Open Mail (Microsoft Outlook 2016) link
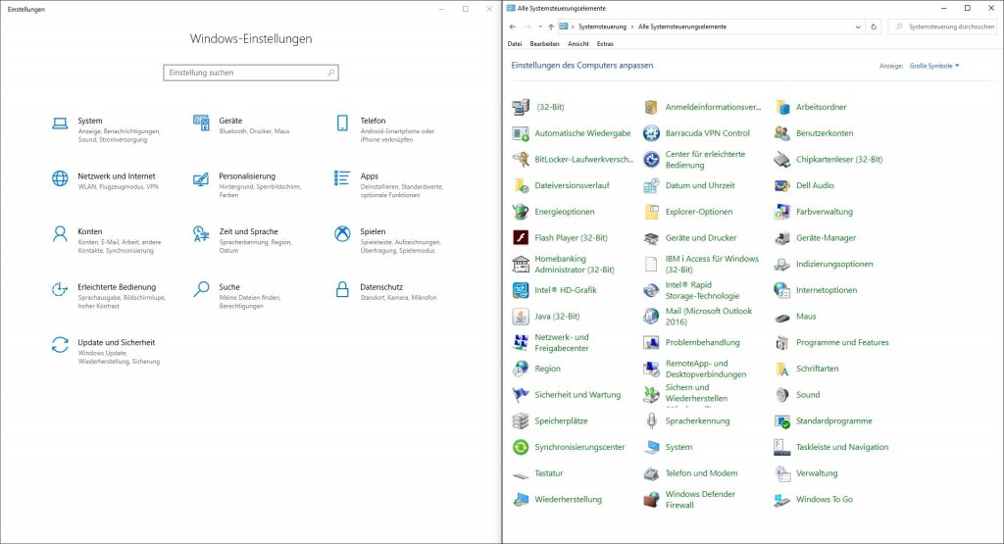This screenshot has height=544, width=1004. pyautogui.click(x=709, y=317)
